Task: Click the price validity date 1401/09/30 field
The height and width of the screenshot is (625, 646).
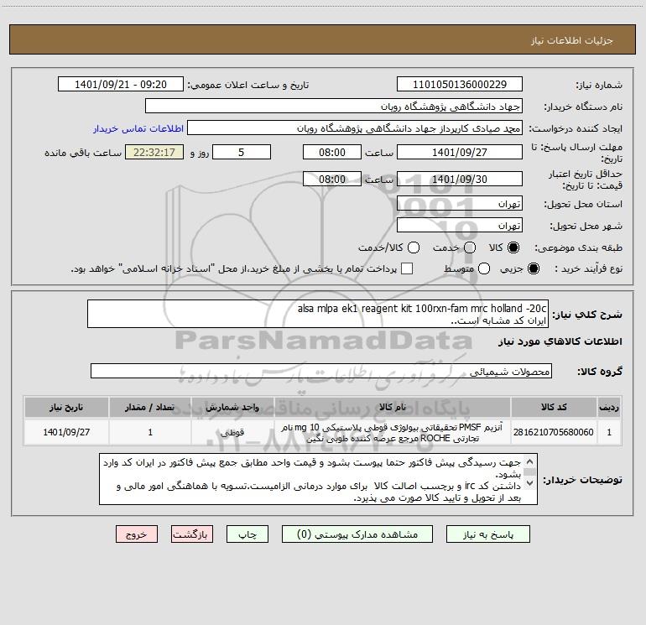Action: 460,179
